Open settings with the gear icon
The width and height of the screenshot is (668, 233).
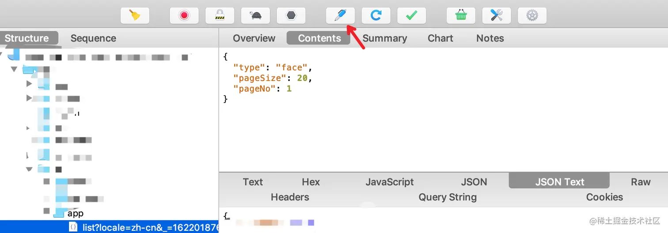532,15
